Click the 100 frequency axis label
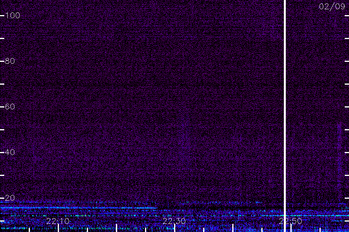This screenshot has height=232, width=349. point(12,15)
